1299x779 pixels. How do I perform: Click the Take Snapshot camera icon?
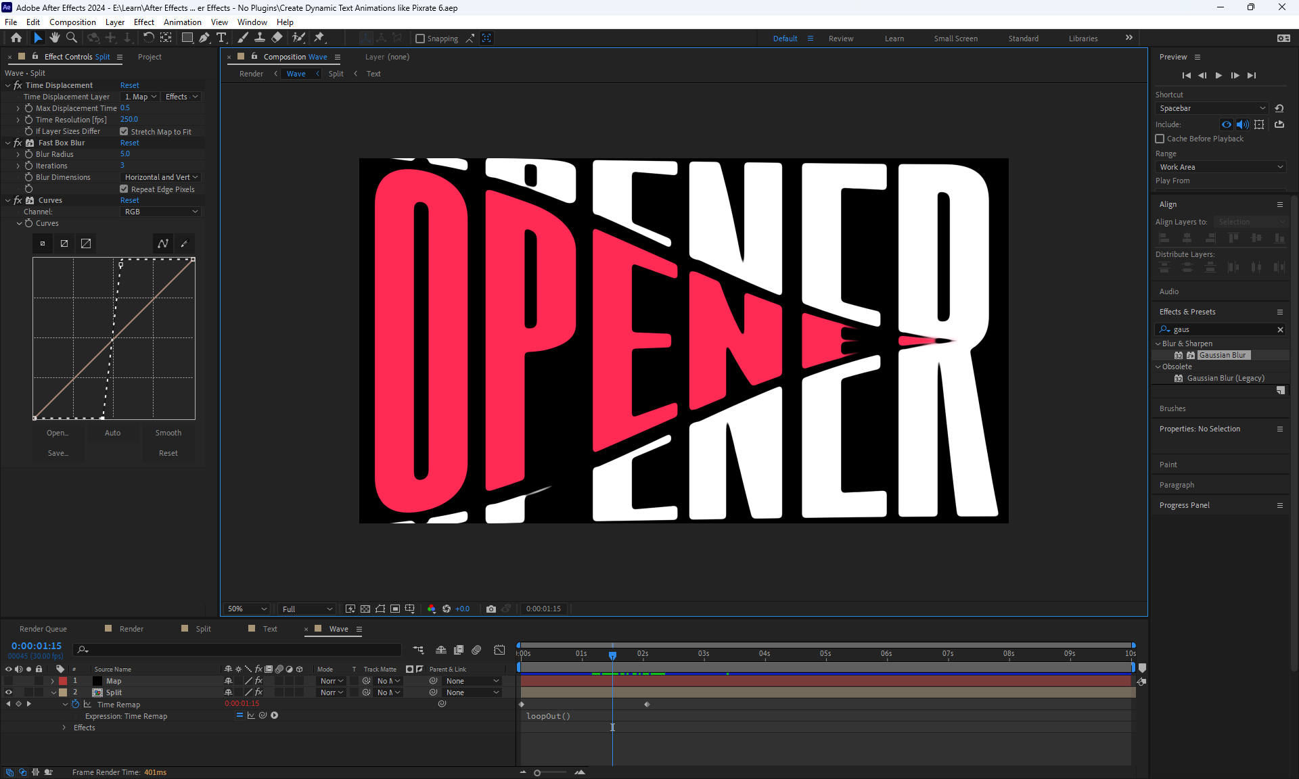click(x=491, y=609)
